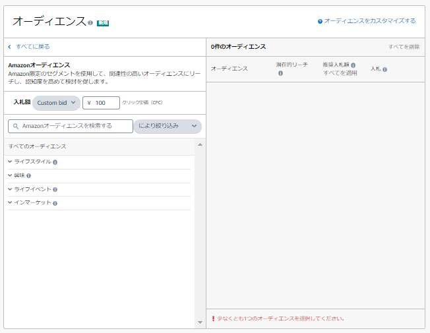Click info icon next to オーディエンス title
This screenshot has height=333, width=430.
90,23
